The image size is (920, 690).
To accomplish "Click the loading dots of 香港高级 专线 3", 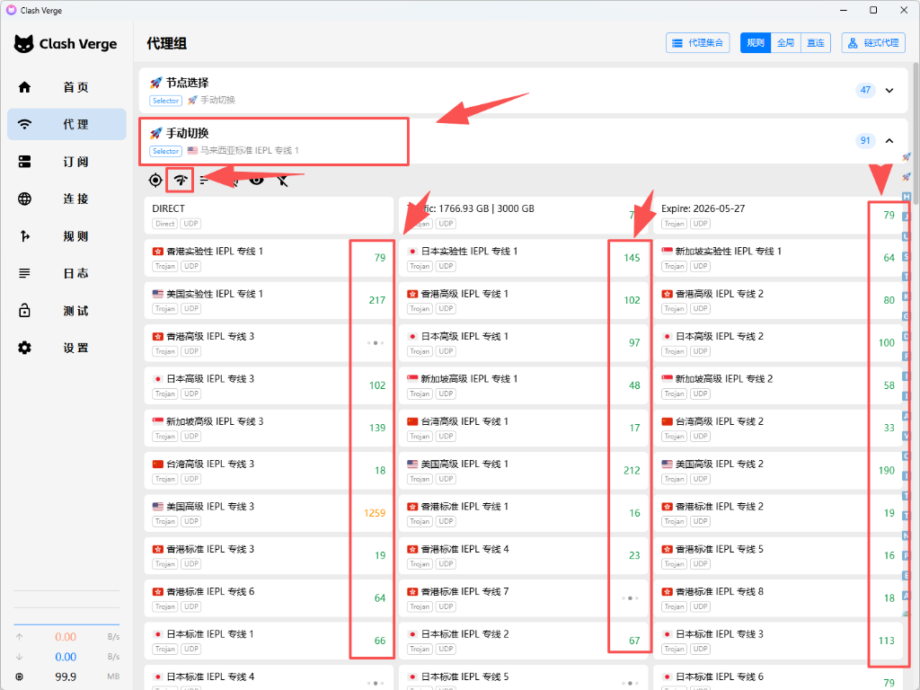I will click(x=376, y=343).
